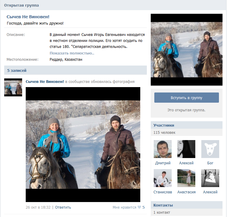
Task: Click the Дмитрий name link
Action: (163, 163)
